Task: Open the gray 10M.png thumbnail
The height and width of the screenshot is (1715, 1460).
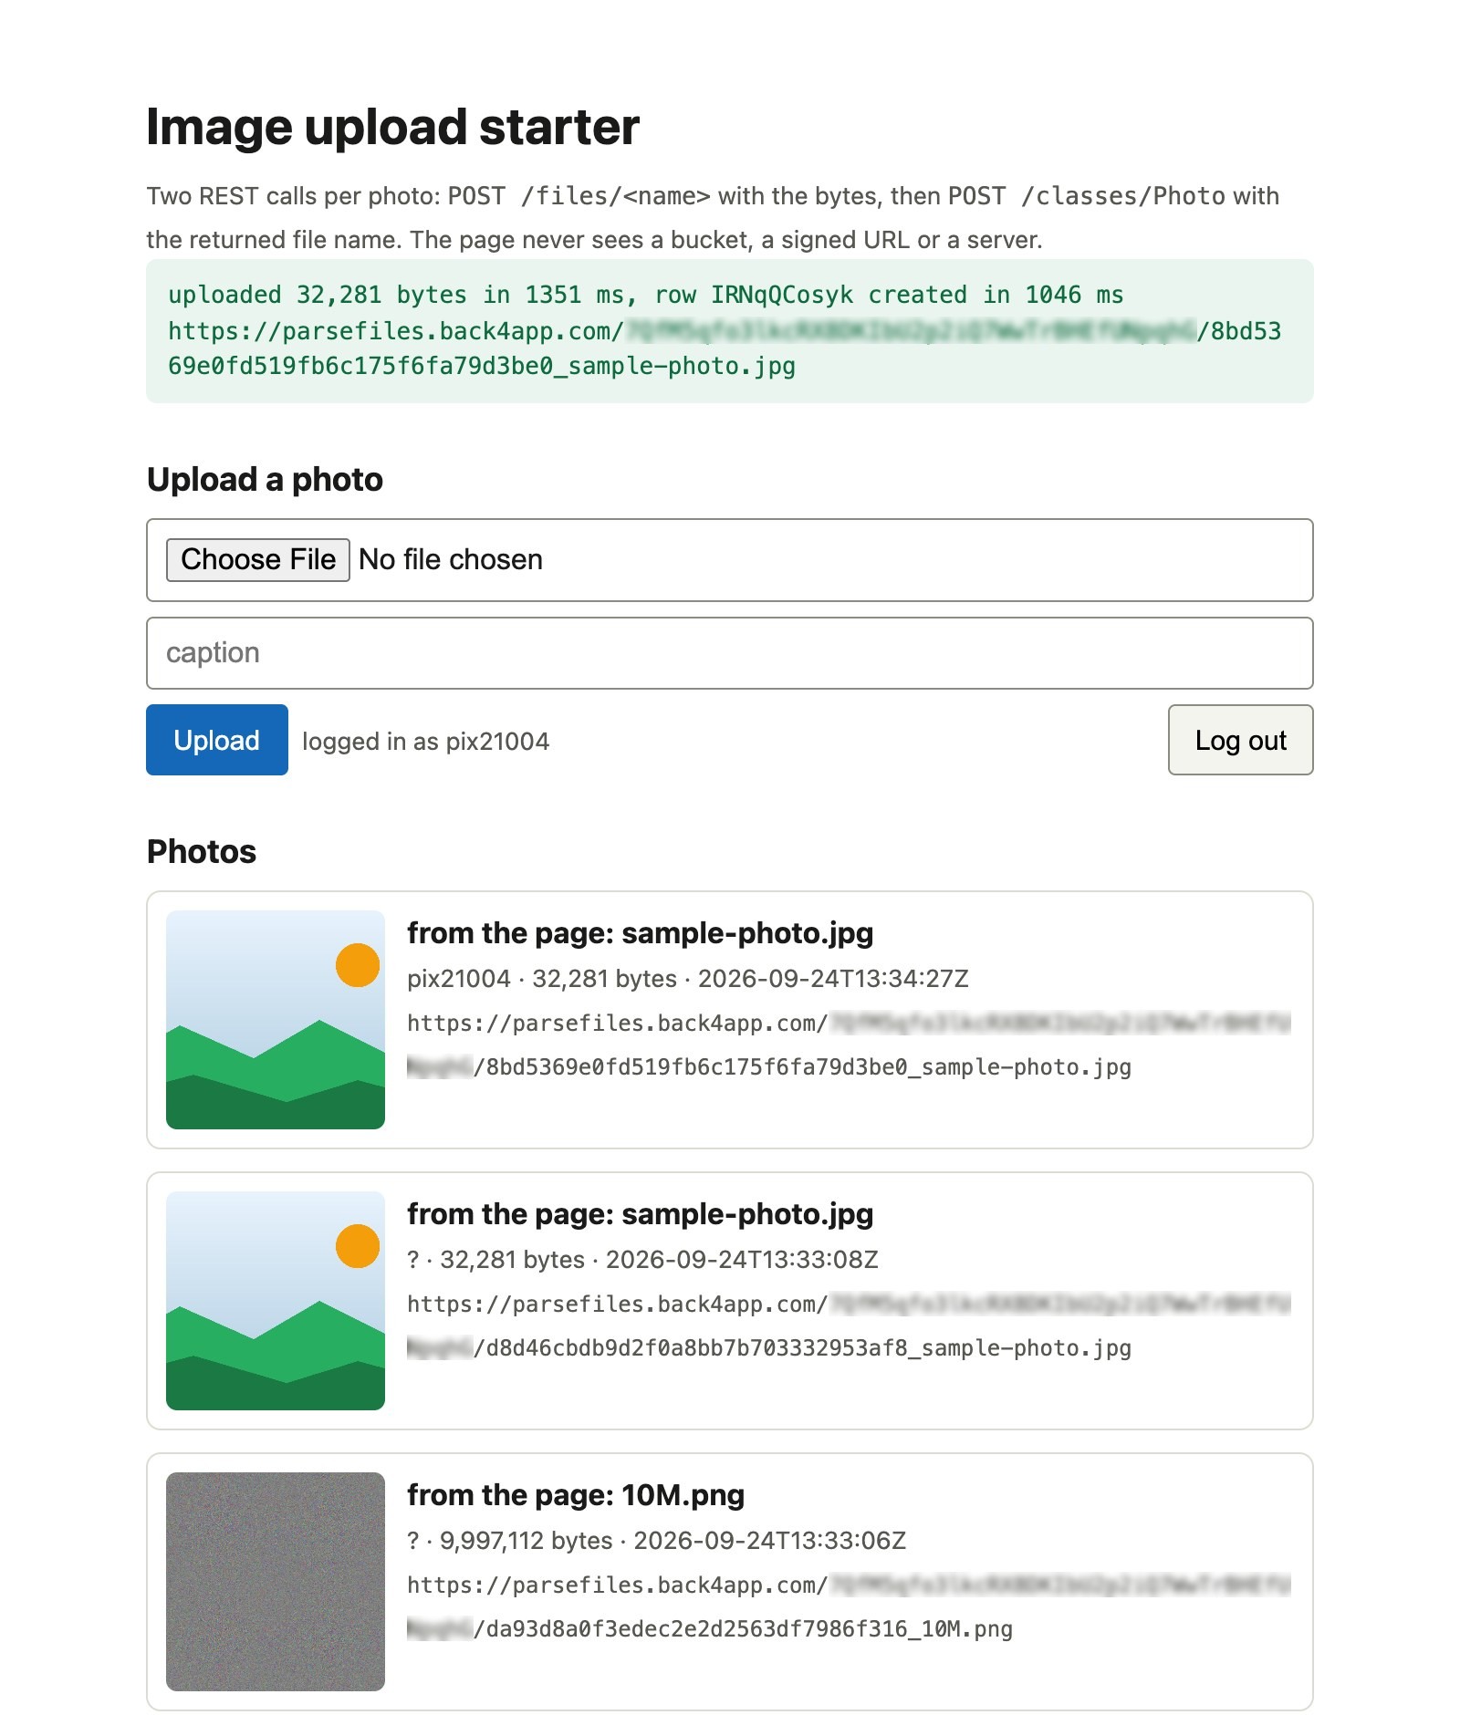Action: [276, 1582]
